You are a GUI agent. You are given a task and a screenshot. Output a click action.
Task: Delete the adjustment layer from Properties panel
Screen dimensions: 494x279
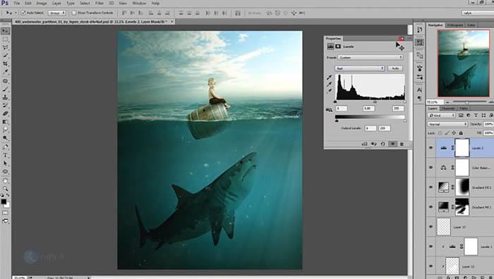(x=402, y=144)
